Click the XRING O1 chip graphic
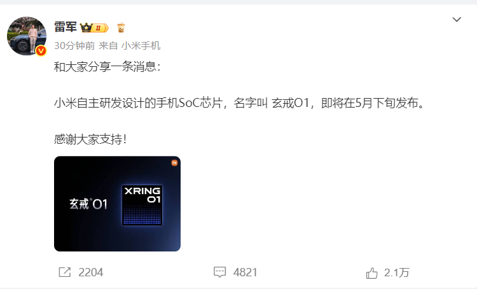This screenshot has width=477, height=289. point(142,205)
